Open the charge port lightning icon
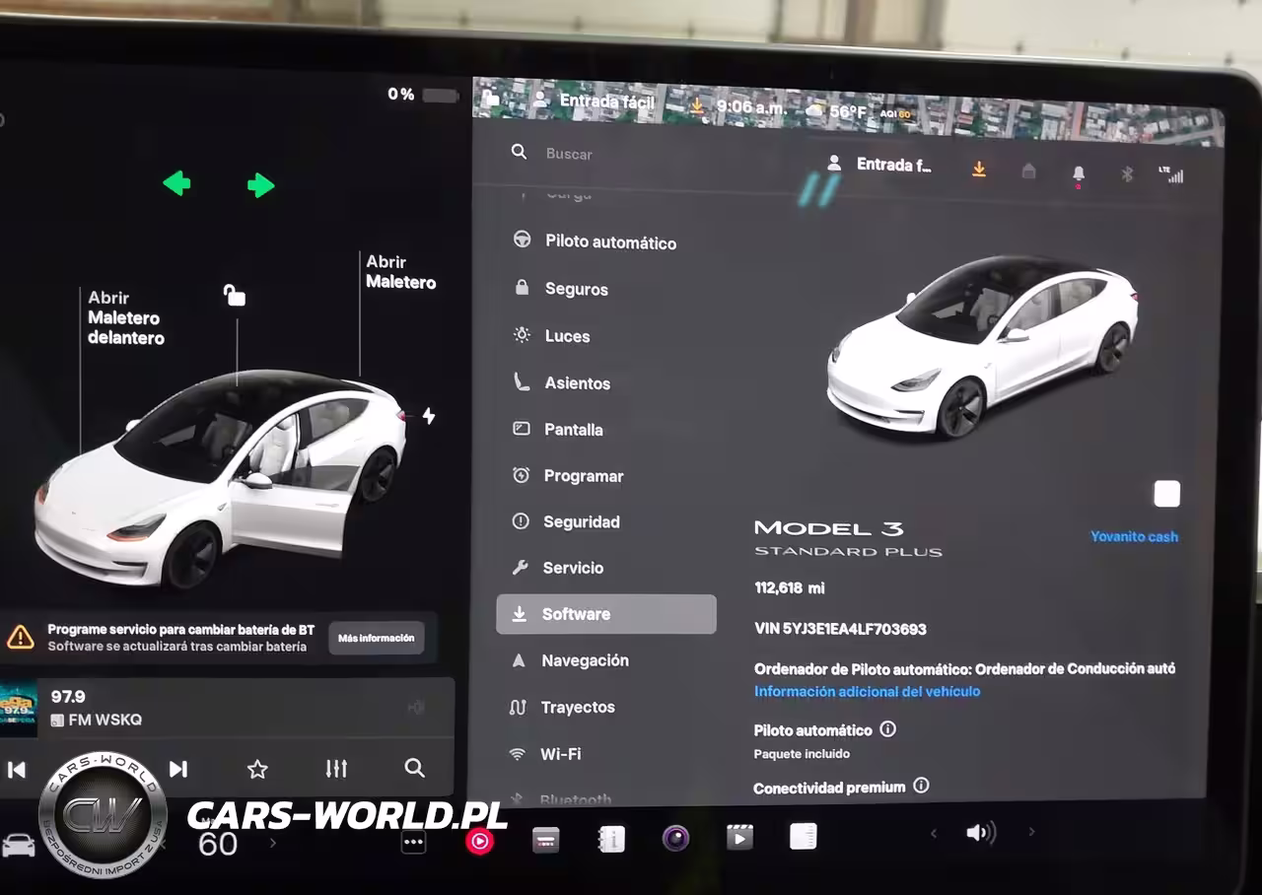This screenshot has height=895, width=1262. tap(429, 416)
